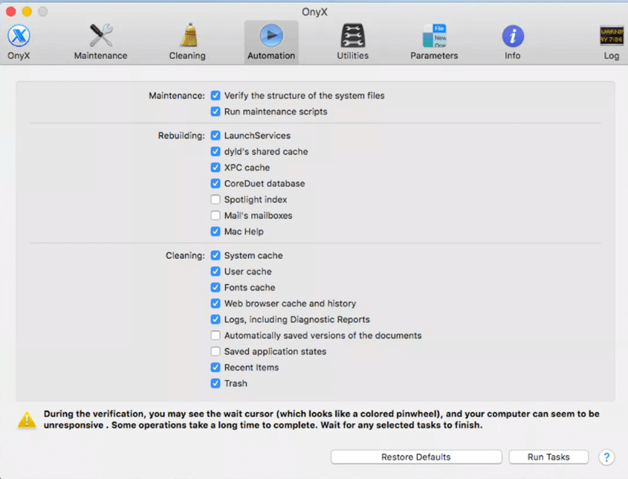Click the Info tab label

513,56
